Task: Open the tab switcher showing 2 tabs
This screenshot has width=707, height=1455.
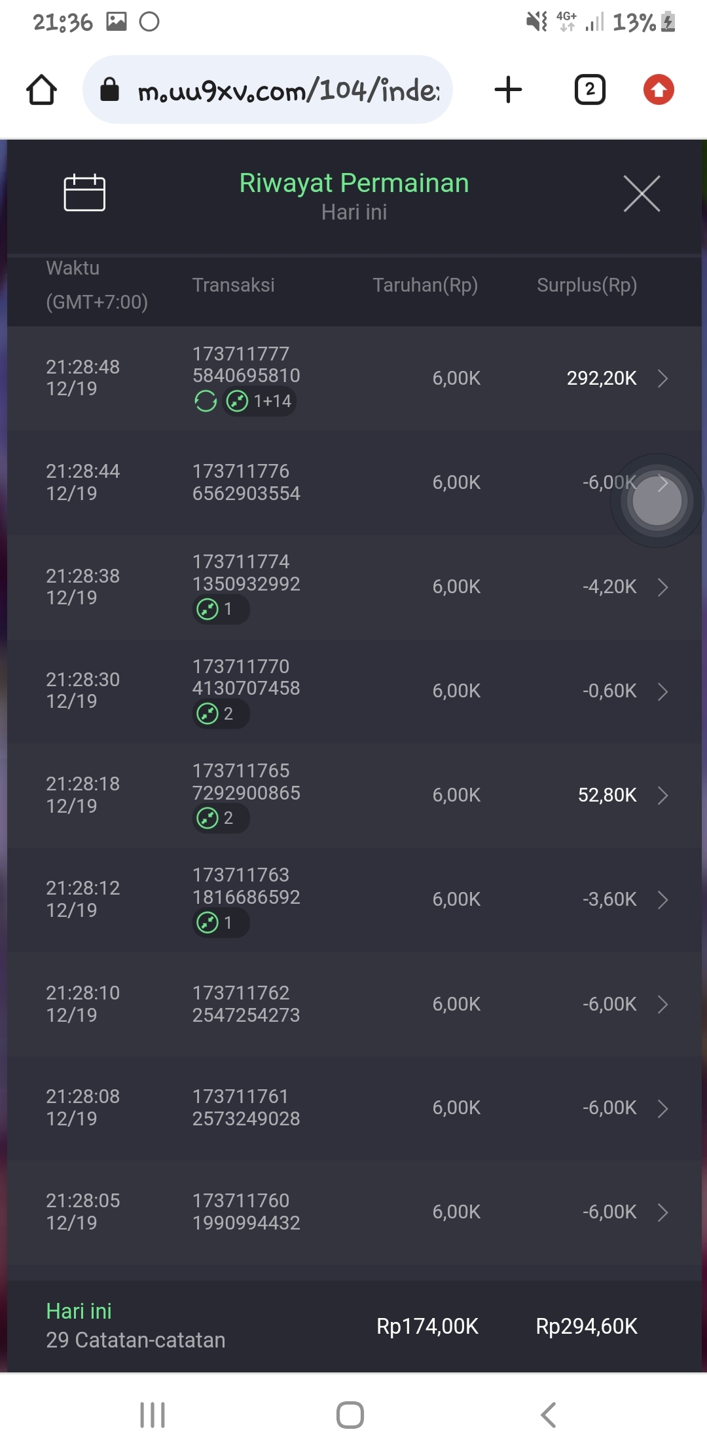Action: coord(590,90)
